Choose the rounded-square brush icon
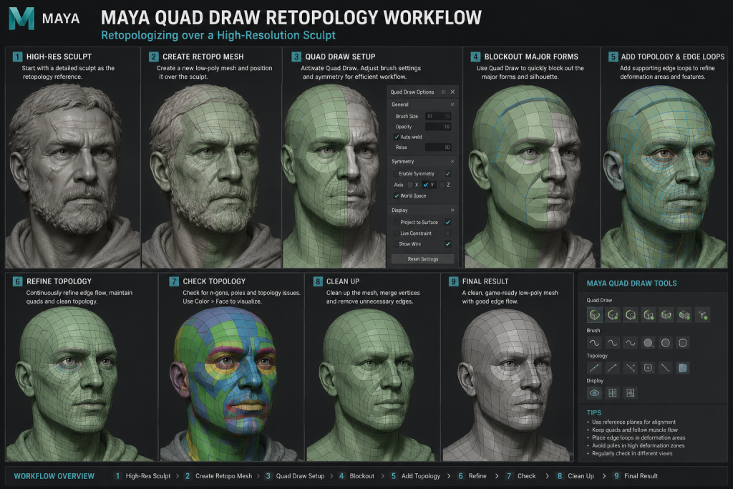Image resolution: width=733 pixels, height=489 pixels. click(683, 343)
